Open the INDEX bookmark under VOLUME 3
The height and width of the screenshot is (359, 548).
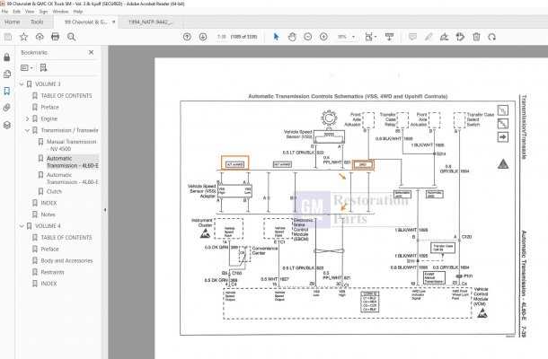49,203
